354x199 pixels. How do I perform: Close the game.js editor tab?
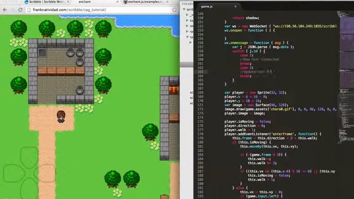[236, 7]
